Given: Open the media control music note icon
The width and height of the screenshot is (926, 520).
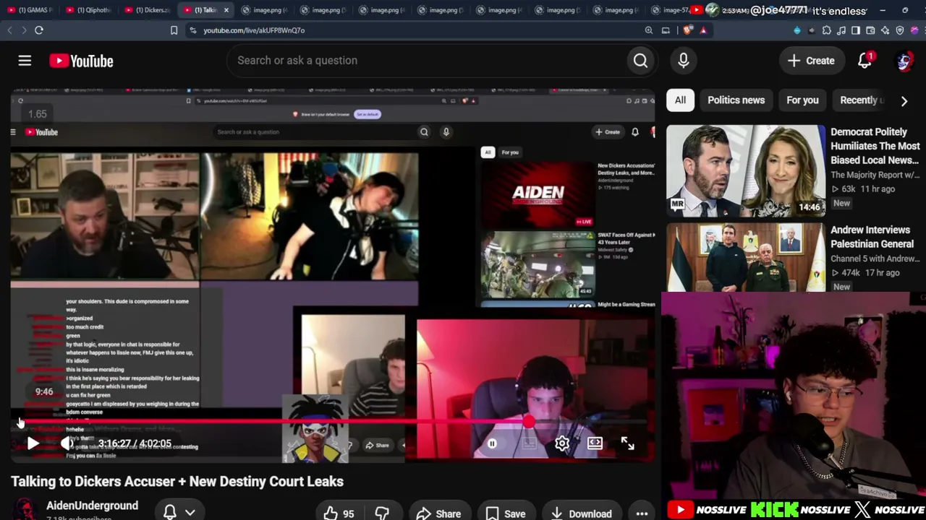Looking at the screenshot, I should (x=841, y=30).
